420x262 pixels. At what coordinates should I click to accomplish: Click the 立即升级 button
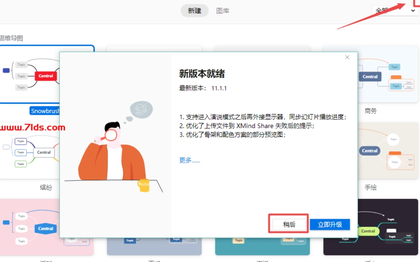coord(330,224)
